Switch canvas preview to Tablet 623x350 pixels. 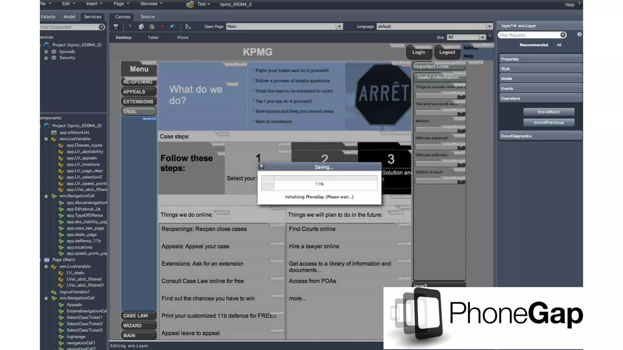click(153, 37)
